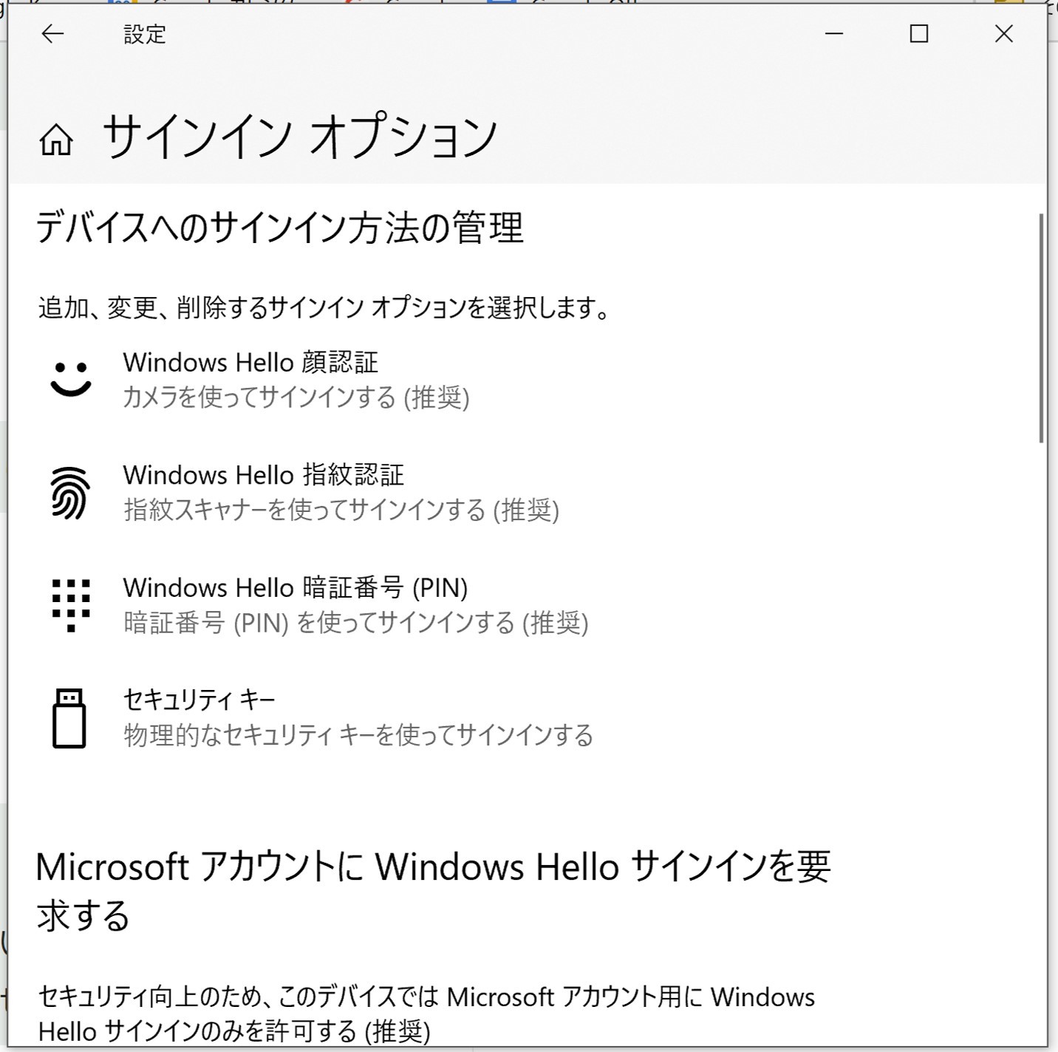The image size is (1058, 1052).
Task: Close the 設定 window
Action: [1003, 34]
